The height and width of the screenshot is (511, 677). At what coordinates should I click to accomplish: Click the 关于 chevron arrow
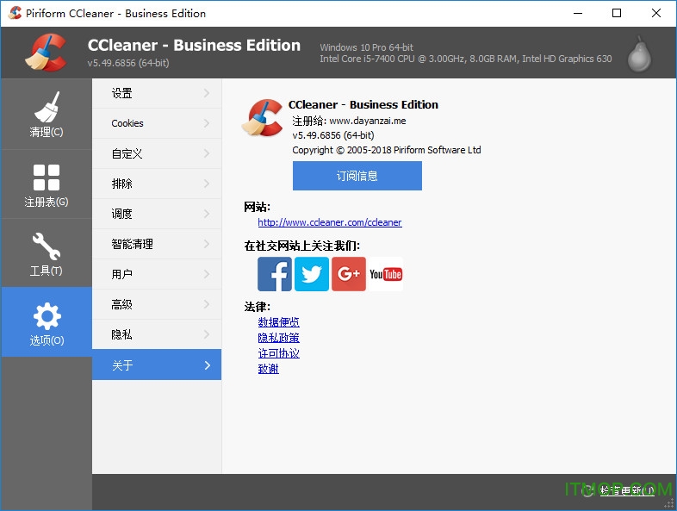(208, 365)
